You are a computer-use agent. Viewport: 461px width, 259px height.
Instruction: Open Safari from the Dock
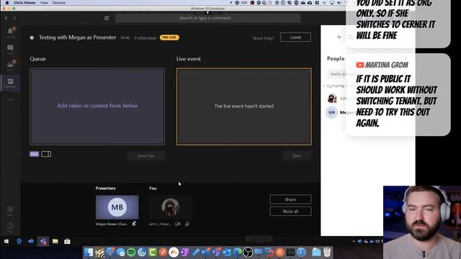[x=301, y=253]
